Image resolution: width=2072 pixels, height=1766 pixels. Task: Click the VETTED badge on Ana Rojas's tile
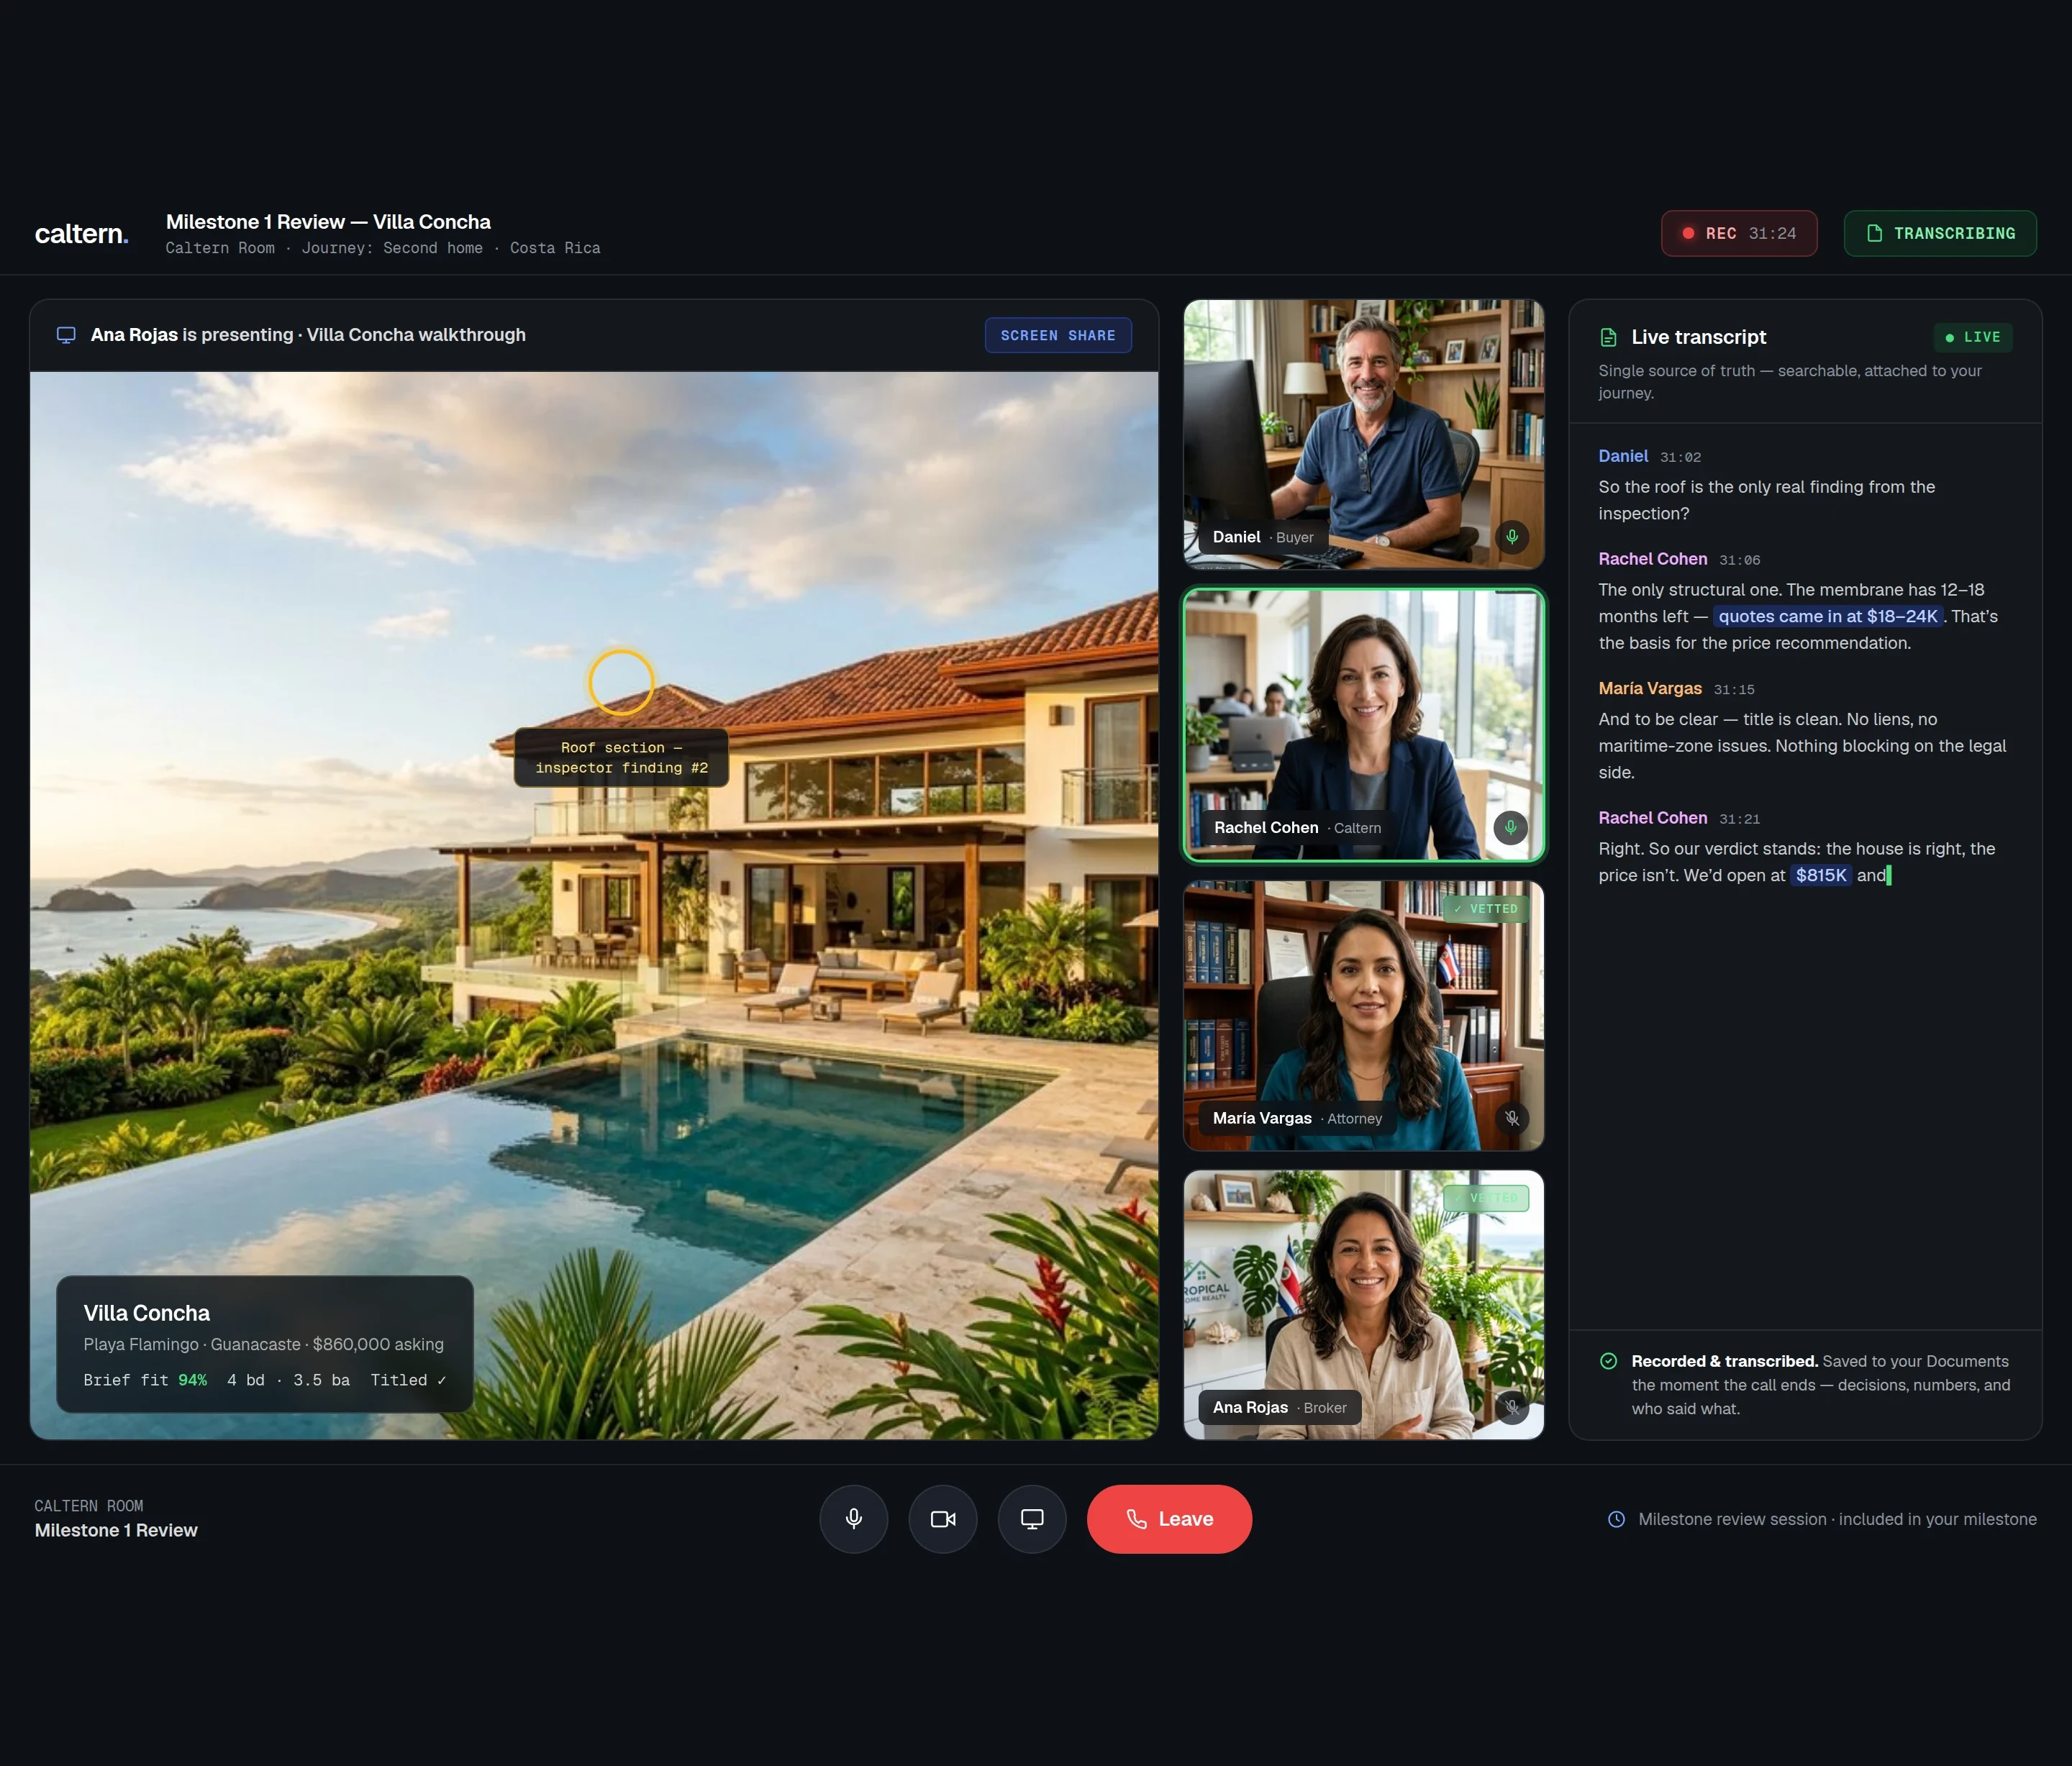pyautogui.click(x=1486, y=1198)
